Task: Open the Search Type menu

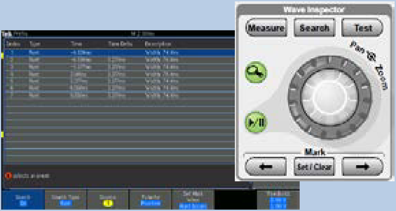Action: pos(65,200)
